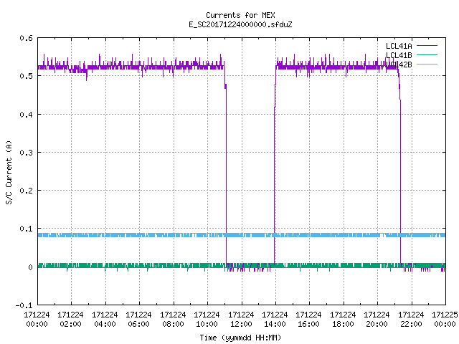Click the y-axis label 'S/C Current (A)'
The width and height of the screenshot is (459, 344).
pos(9,172)
